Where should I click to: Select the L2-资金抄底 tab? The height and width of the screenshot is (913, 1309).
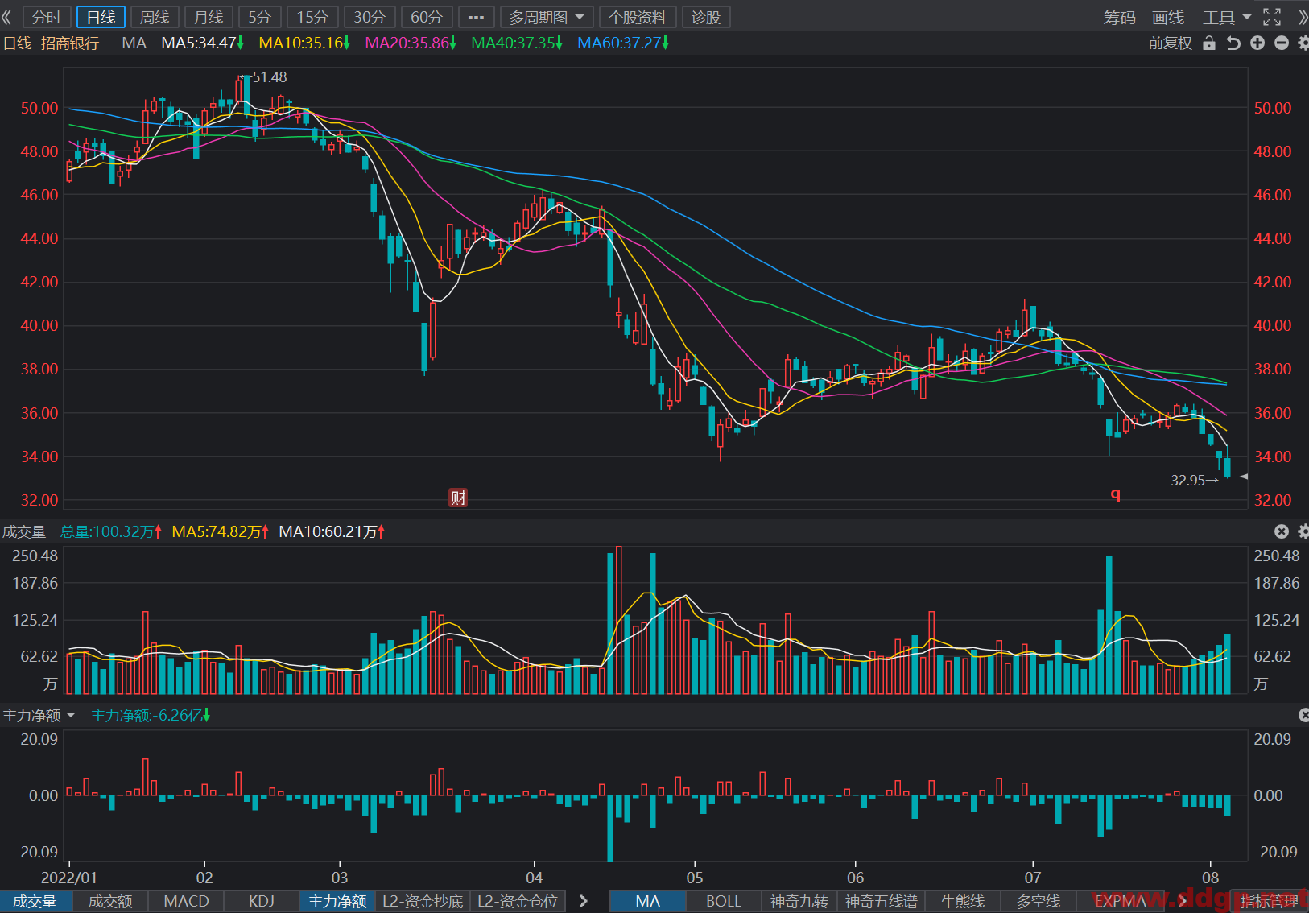(423, 902)
